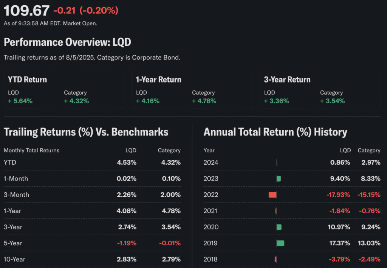Click Category 2018 return -2.49%
The image size is (387, 268).
click(370, 259)
